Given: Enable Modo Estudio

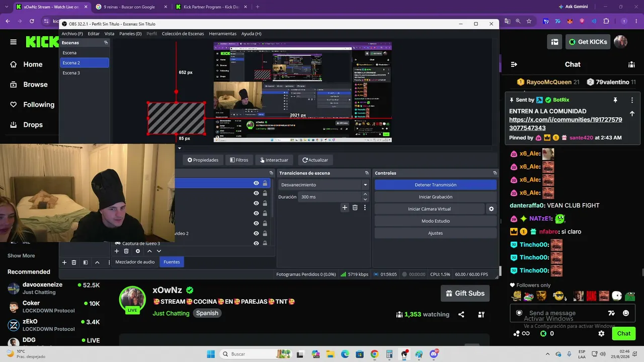Looking at the screenshot, I should pos(436,221).
